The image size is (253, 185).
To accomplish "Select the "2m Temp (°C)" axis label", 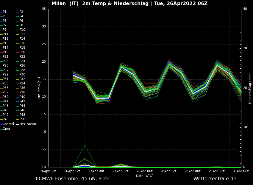I will click(39, 88).
